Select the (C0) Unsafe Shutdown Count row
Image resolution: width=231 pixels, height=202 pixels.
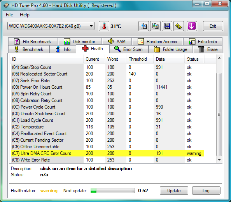tap(108, 114)
